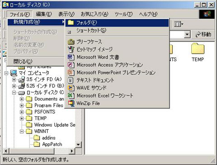This screenshot has height=165, width=217.
Task: Create a new フォルダ(F)
Action: coord(117,23)
